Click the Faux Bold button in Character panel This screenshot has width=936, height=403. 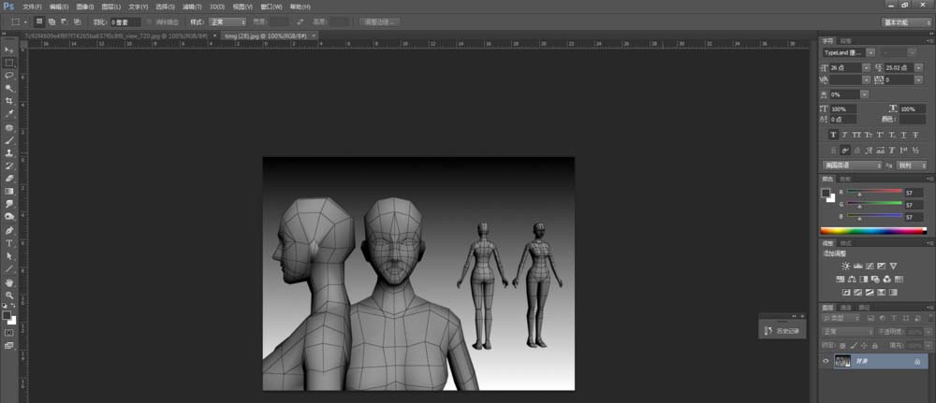(832, 135)
